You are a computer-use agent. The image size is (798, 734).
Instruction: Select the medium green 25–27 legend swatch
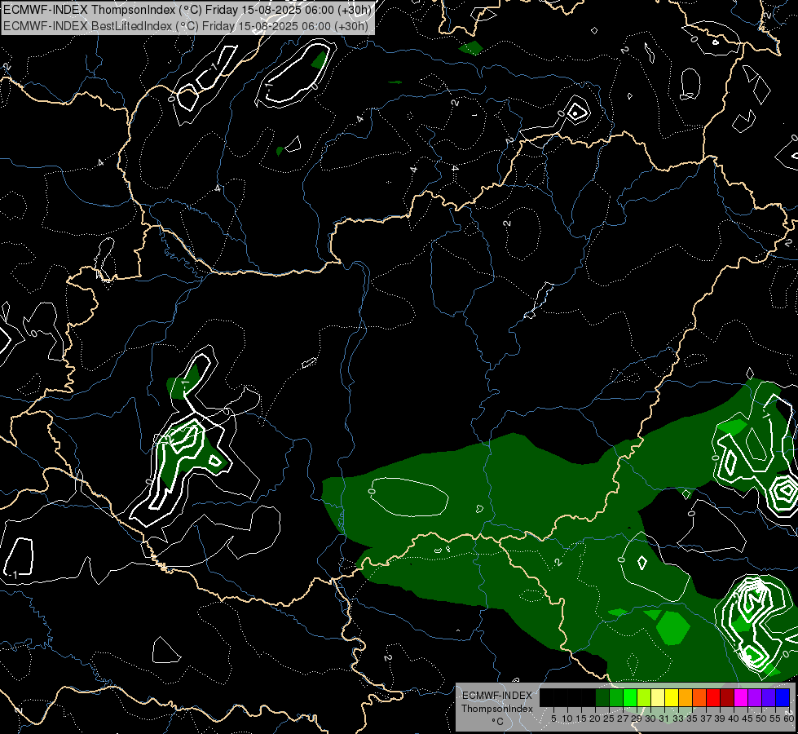[x=616, y=697]
